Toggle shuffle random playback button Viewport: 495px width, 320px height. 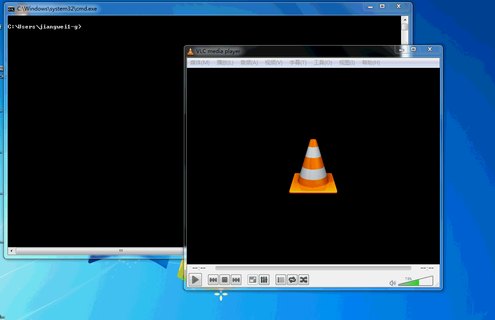[x=303, y=280]
